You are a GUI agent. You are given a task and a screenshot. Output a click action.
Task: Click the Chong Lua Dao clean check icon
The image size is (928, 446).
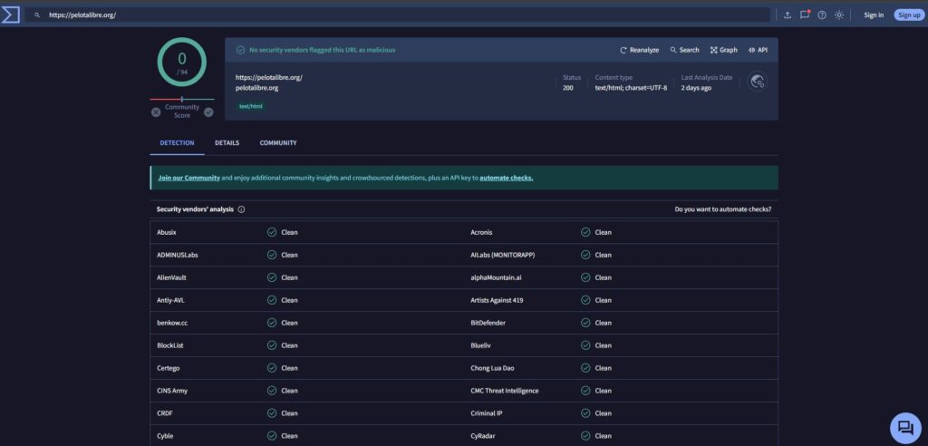pyautogui.click(x=585, y=368)
